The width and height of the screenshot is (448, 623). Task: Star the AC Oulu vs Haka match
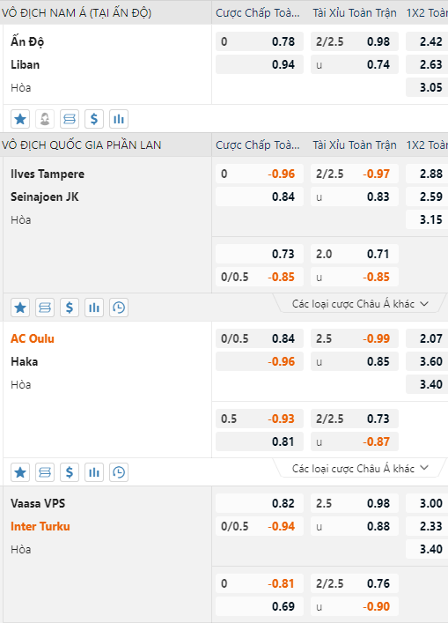pyautogui.click(x=20, y=472)
